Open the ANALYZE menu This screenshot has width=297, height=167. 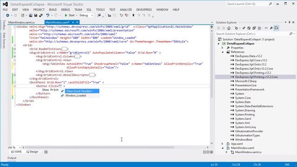pyautogui.click(x=126, y=9)
